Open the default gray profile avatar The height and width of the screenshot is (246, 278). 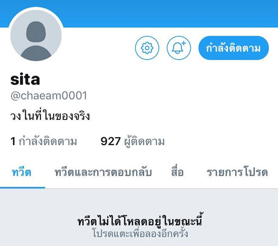pyautogui.click(x=36, y=36)
